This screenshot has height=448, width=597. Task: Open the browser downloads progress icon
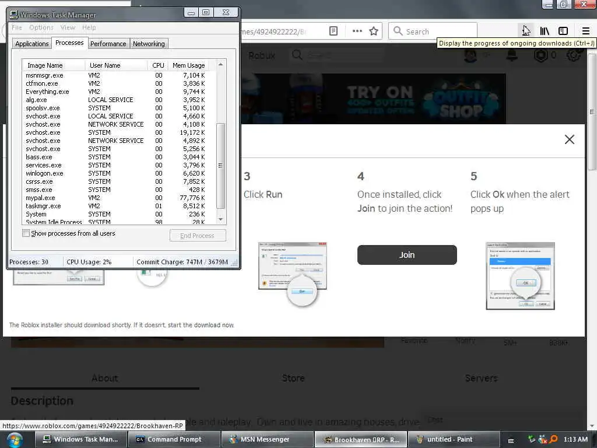pos(526,31)
